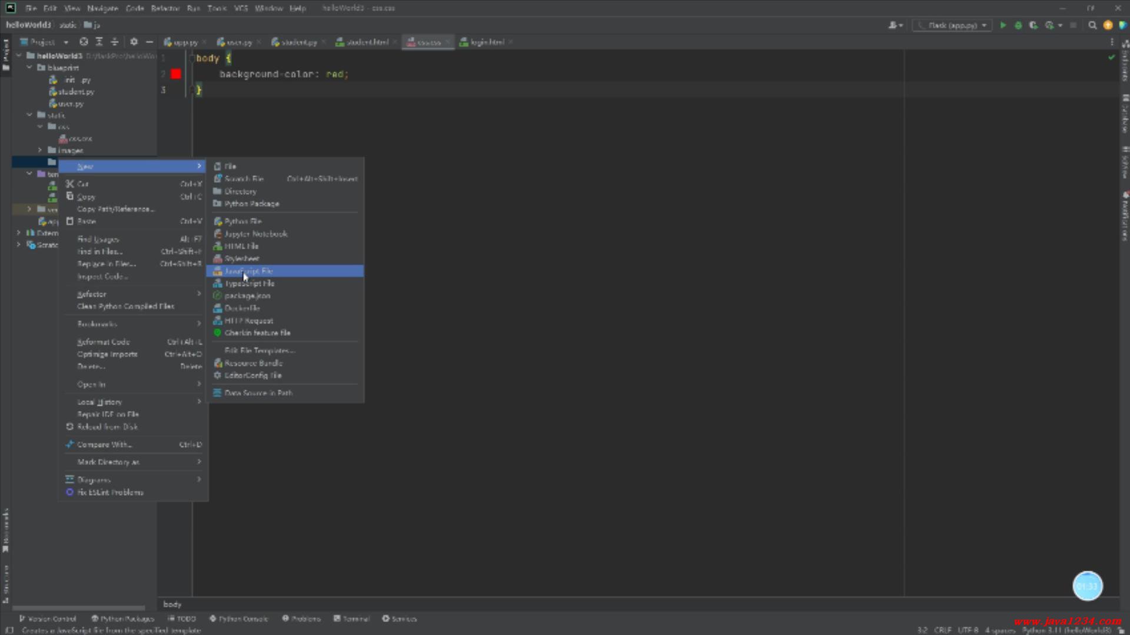Click the red color swatch in the gutter

[x=176, y=74]
